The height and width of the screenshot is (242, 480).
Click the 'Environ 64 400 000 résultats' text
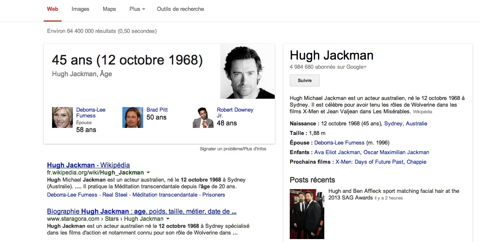pyautogui.click(x=102, y=31)
